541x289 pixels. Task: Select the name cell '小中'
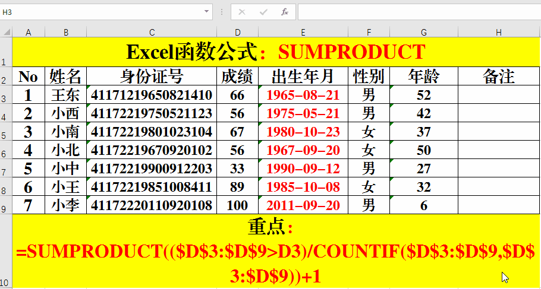point(65,168)
